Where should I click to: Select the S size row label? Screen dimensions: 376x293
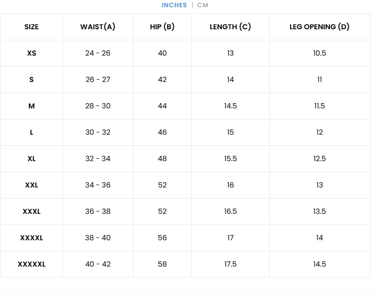click(x=31, y=80)
